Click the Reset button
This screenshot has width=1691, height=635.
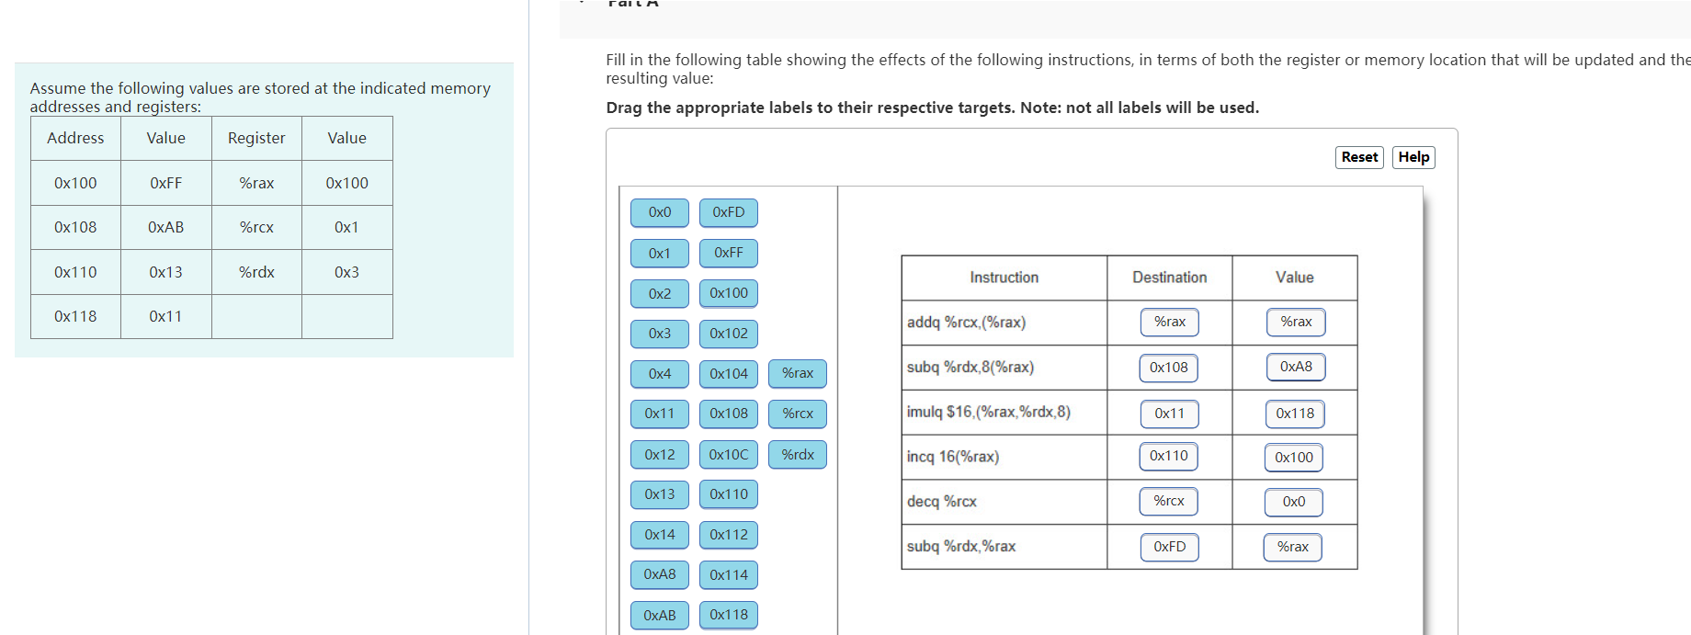click(x=1359, y=157)
